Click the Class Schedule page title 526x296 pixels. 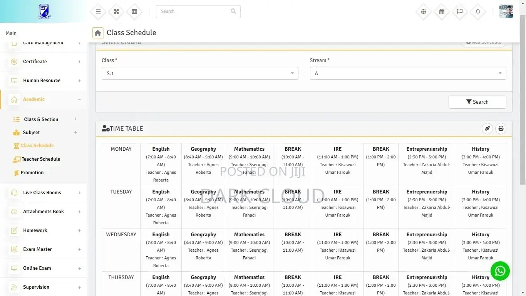(x=131, y=33)
